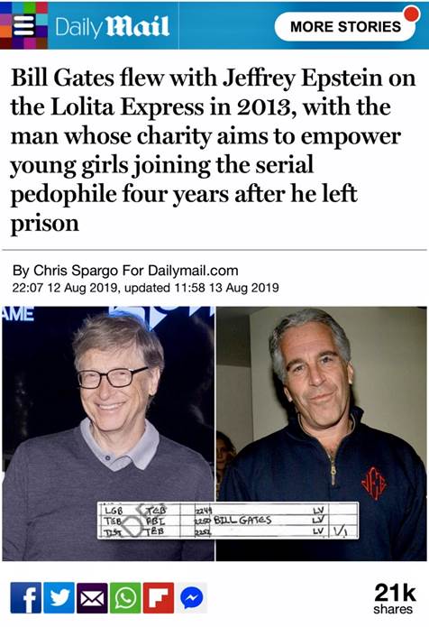This screenshot has height=627, width=429.
Task: Open the More Stories button
Action: click(x=345, y=26)
